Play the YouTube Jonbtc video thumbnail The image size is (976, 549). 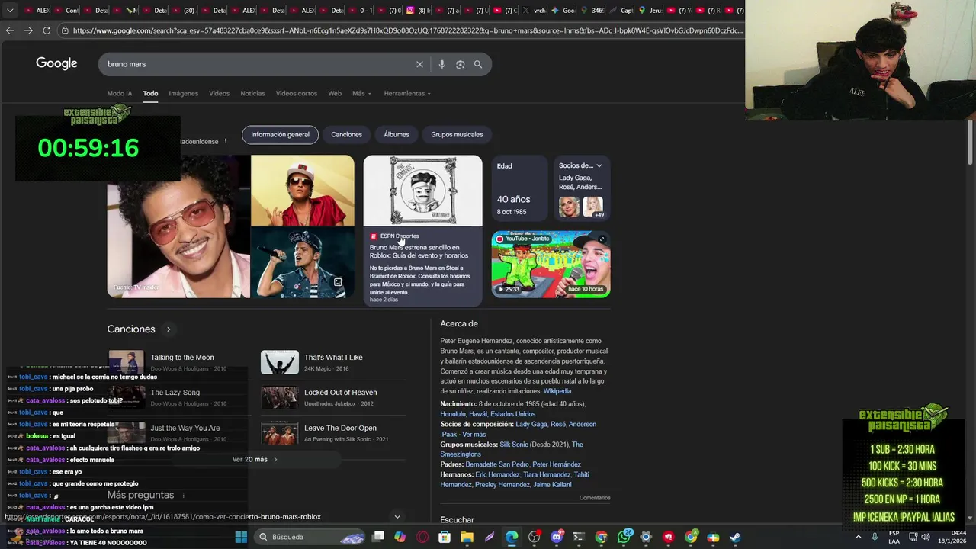pos(551,264)
